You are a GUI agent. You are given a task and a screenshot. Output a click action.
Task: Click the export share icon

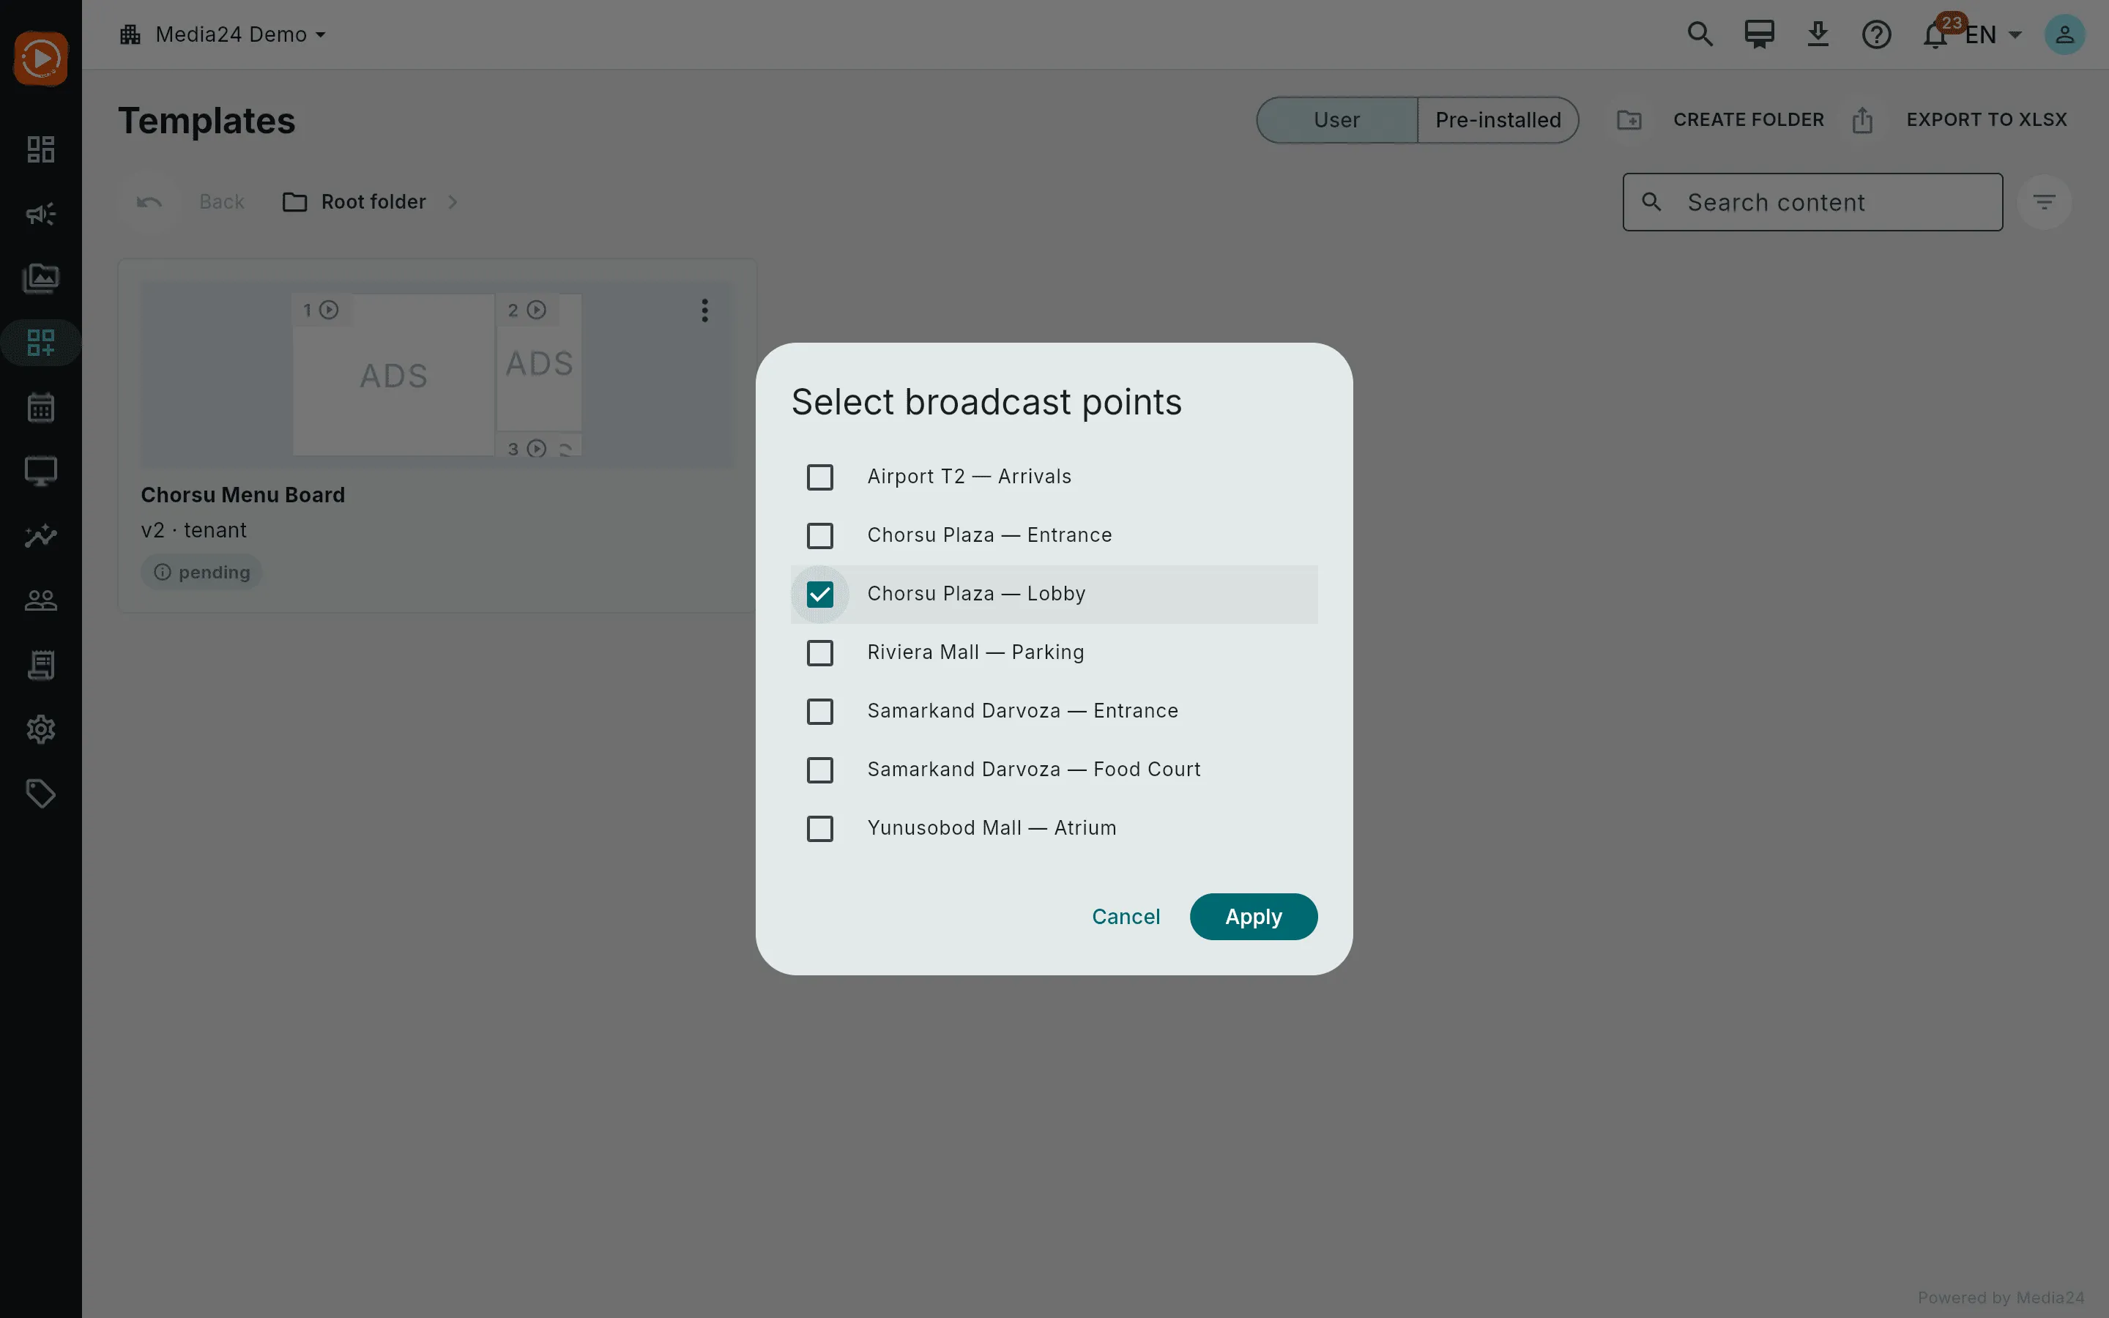pos(1862,120)
